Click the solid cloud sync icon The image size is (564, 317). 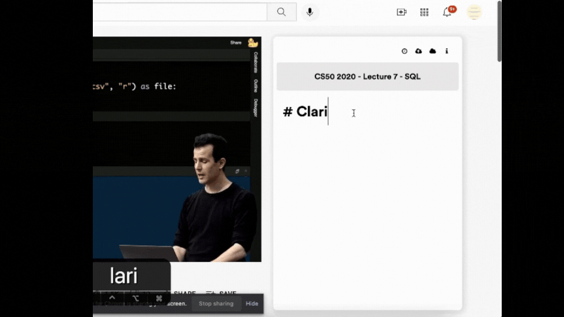(433, 51)
